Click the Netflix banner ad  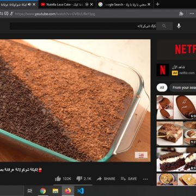click(x=176, y=50)
